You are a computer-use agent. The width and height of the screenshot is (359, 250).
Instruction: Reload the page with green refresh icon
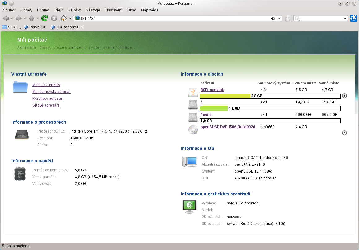tap(45, 18)
